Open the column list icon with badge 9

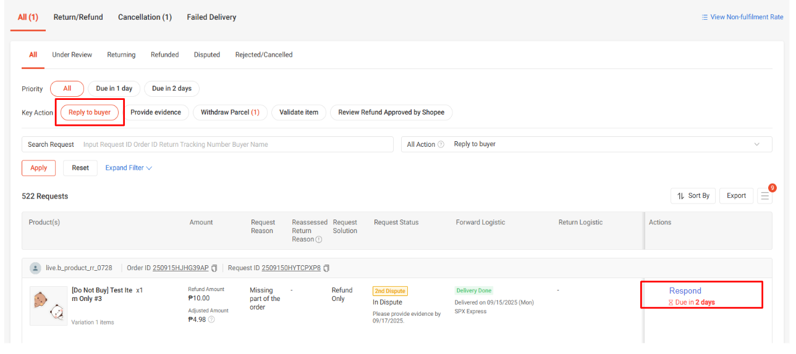pyautogui.click(x=765, y=196)
